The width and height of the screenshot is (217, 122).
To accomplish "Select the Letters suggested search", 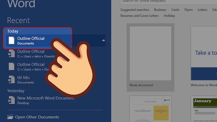I will click(202, 10).
